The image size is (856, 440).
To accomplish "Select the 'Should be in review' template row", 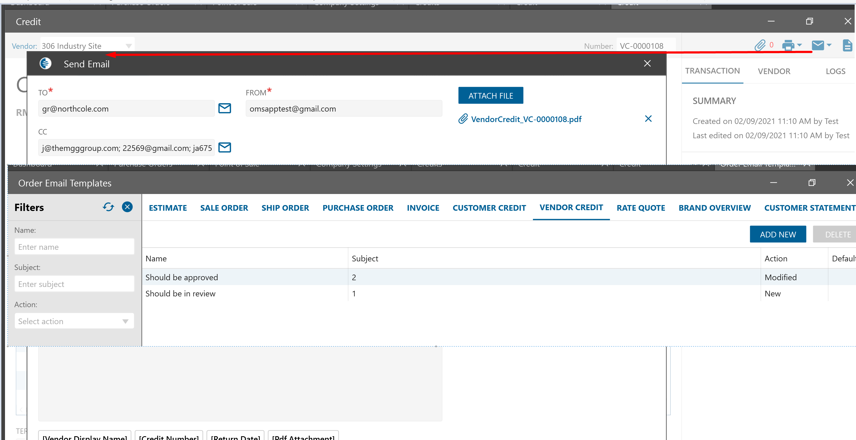I will [181, 293].
